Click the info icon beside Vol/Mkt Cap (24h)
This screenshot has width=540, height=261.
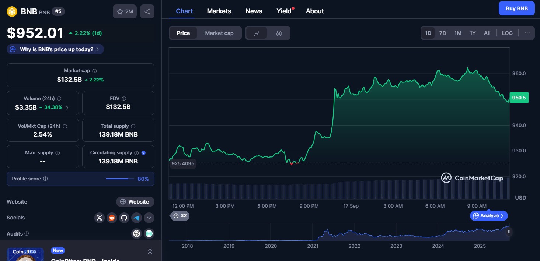click(65, 126)
